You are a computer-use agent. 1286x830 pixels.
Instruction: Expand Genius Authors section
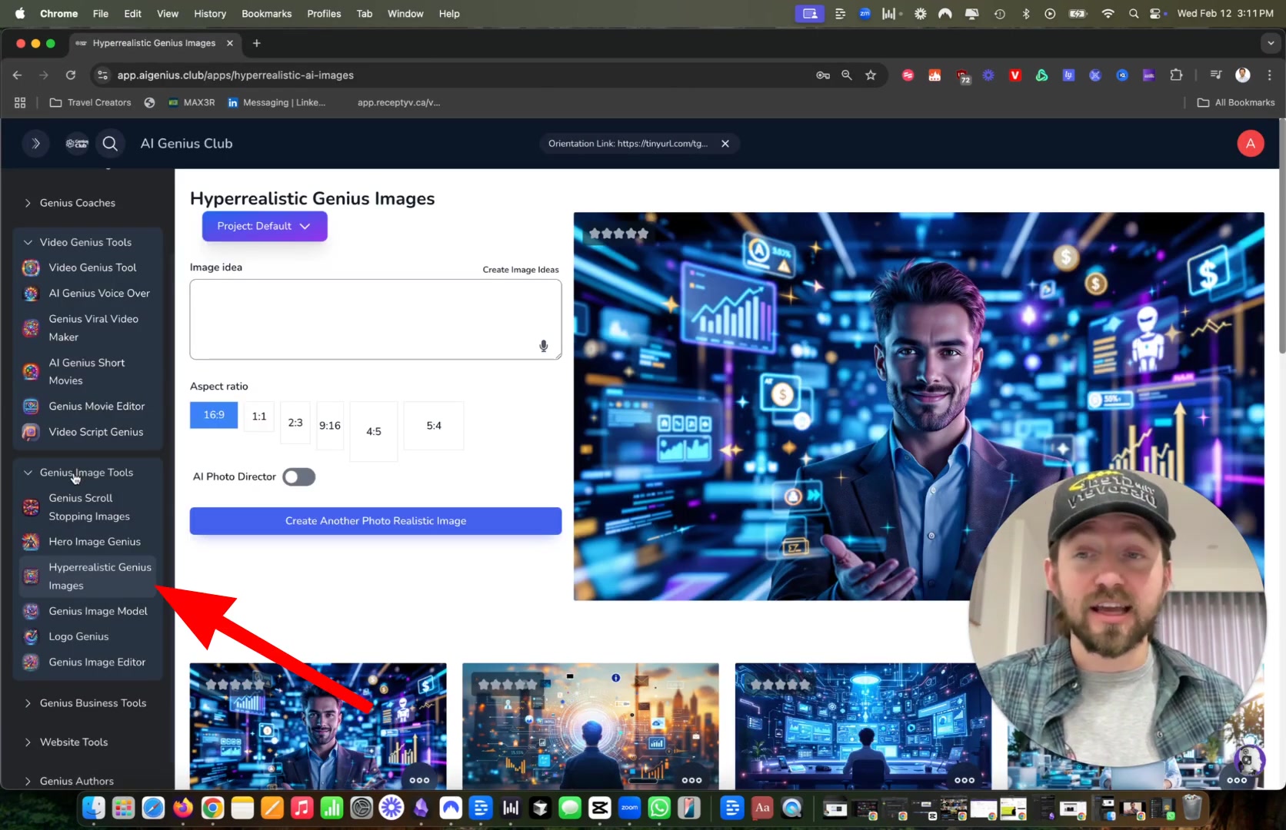(x=76, y=781)
